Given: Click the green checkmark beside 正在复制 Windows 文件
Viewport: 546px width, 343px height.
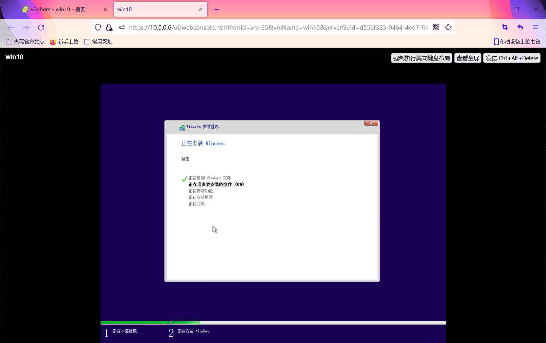Looking at the screenshot, I should (184, 178).
